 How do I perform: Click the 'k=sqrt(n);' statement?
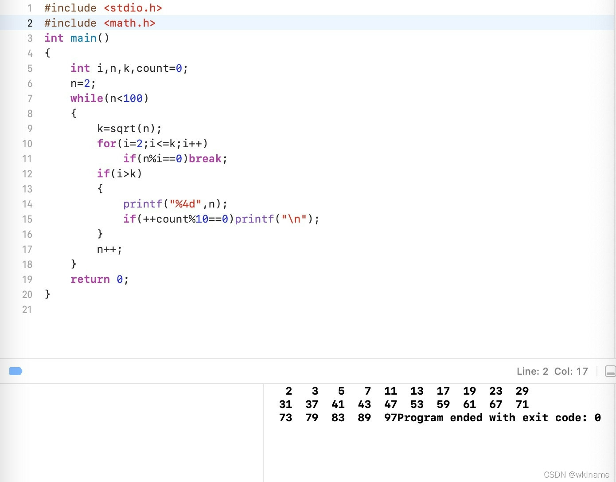pyautogui.click(x=129, y=129)
